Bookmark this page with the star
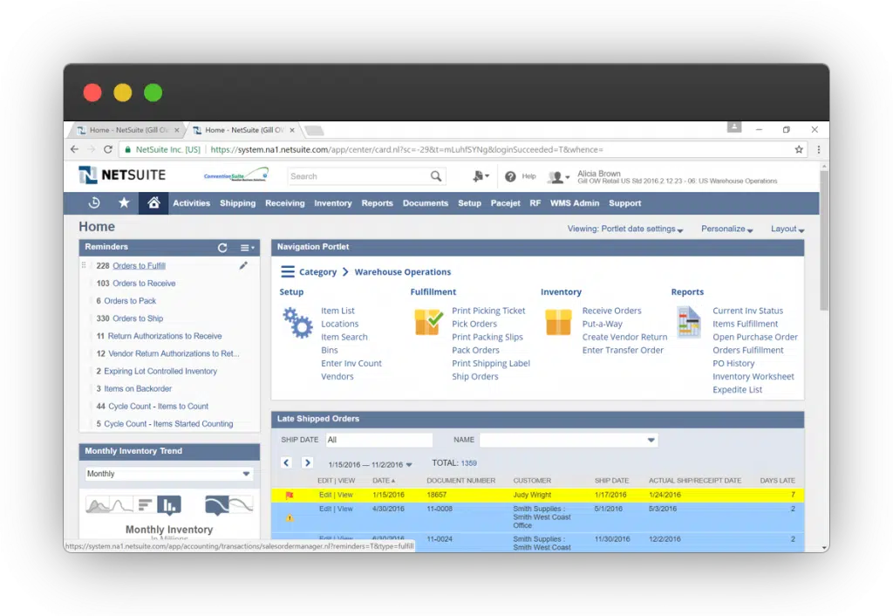The image size is (893, 616). coord(799,149)
